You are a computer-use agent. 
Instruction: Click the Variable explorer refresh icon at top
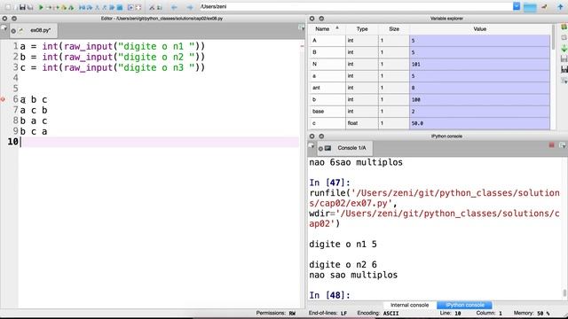click(x=564, y=27)
